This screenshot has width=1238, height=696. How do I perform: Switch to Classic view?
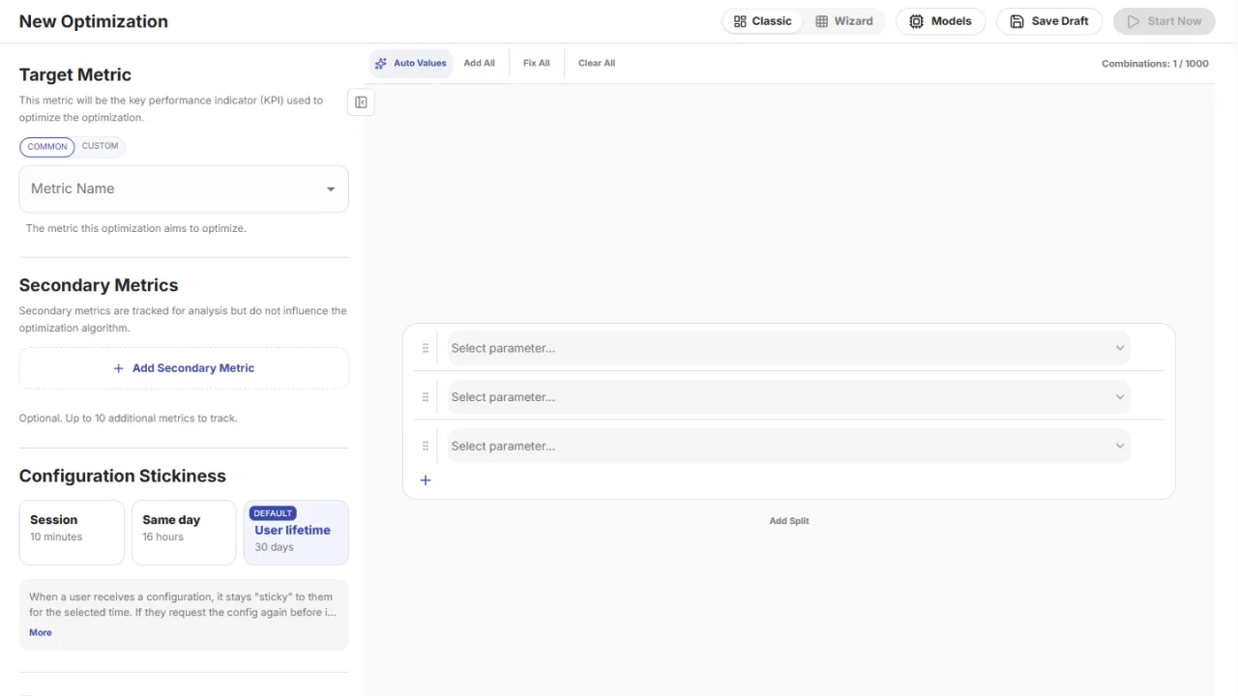coord(762,21)
